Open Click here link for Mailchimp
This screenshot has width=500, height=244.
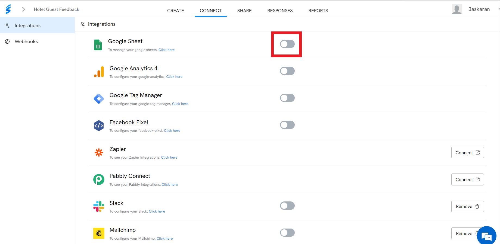point(164,239)
